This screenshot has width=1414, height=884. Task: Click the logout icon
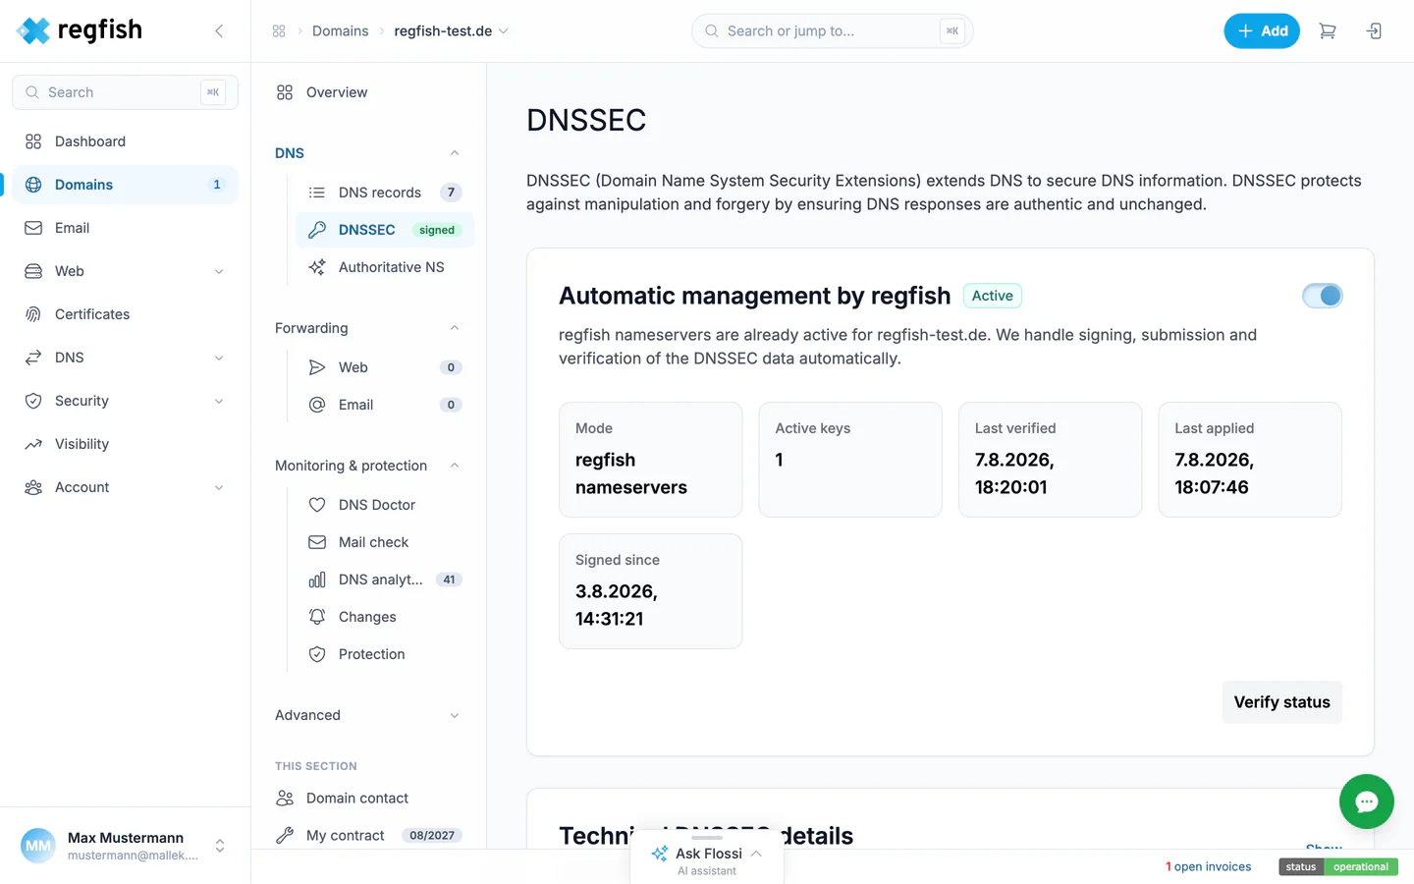tap(1374, 31)
